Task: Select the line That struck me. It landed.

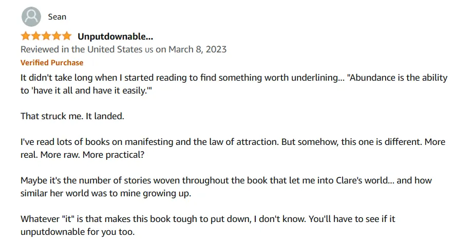Action: (72, 116)
